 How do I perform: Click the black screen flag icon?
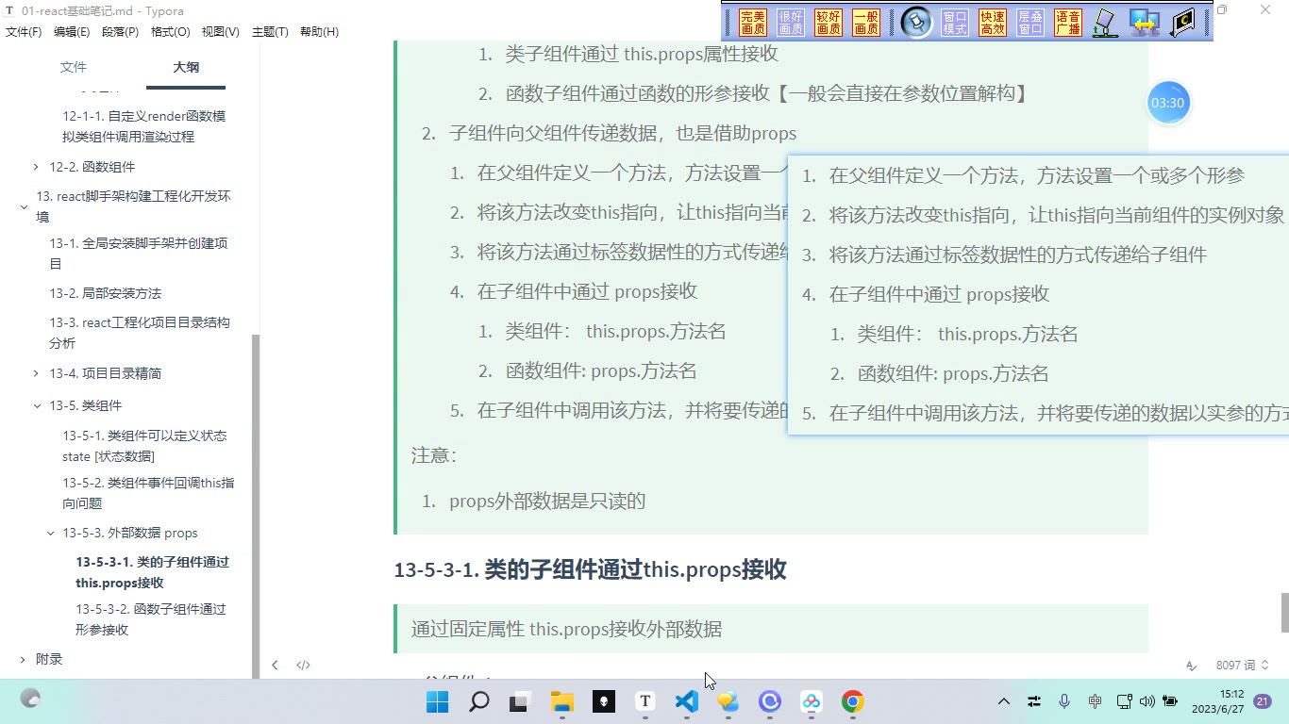1182,23
